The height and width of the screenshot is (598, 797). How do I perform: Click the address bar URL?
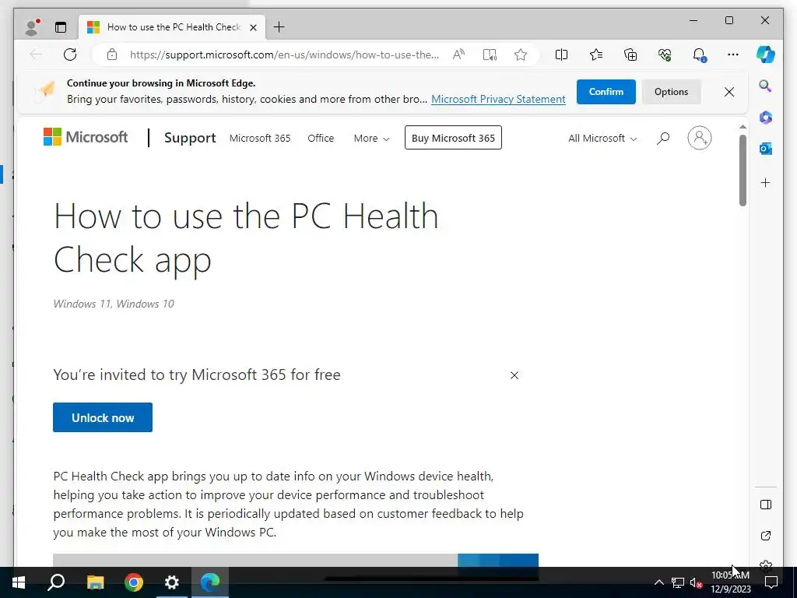tap(284, 55)
